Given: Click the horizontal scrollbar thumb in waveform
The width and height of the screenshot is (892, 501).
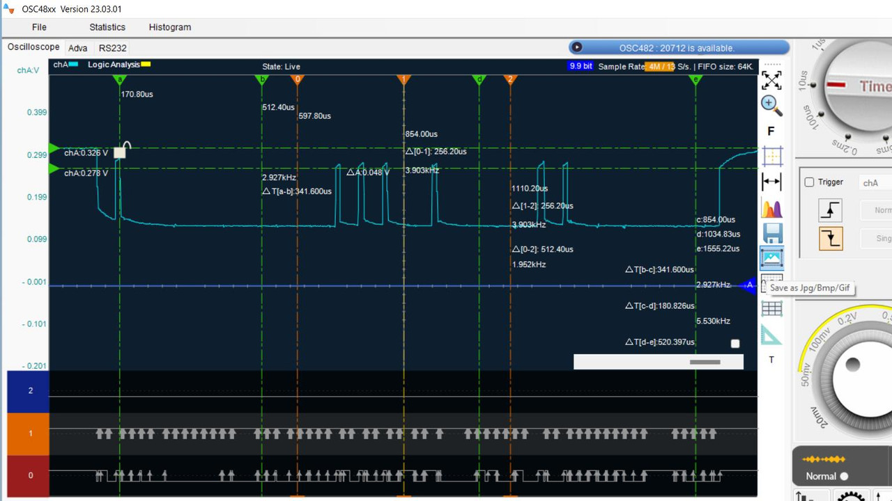Looking at the screenshot, I should click(x=705, y=362).
